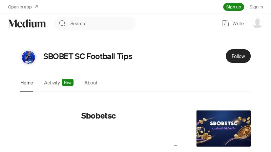Click the arrow icon beside Open in app
This screenshot has width=271, height=152.
pyautogui.click(x=36, y=7)
